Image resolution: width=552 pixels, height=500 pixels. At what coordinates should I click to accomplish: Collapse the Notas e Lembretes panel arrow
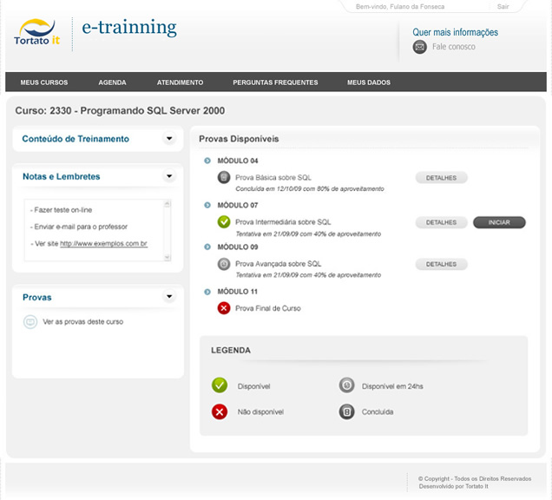pos(169,175)
